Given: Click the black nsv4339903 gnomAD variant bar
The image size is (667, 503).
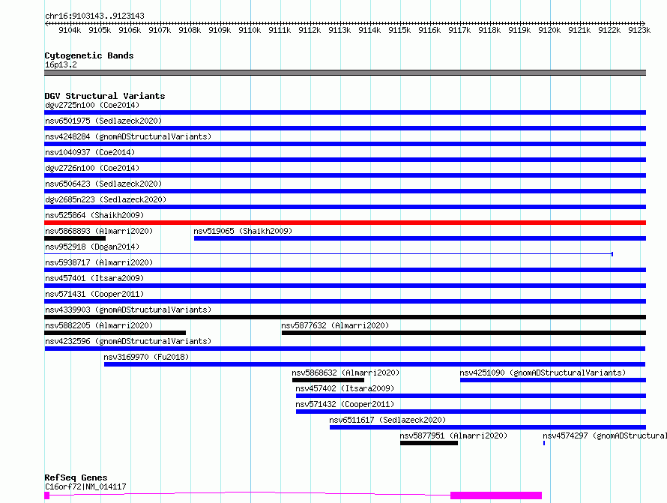Looking at the screenshot, I should [345, 317].
